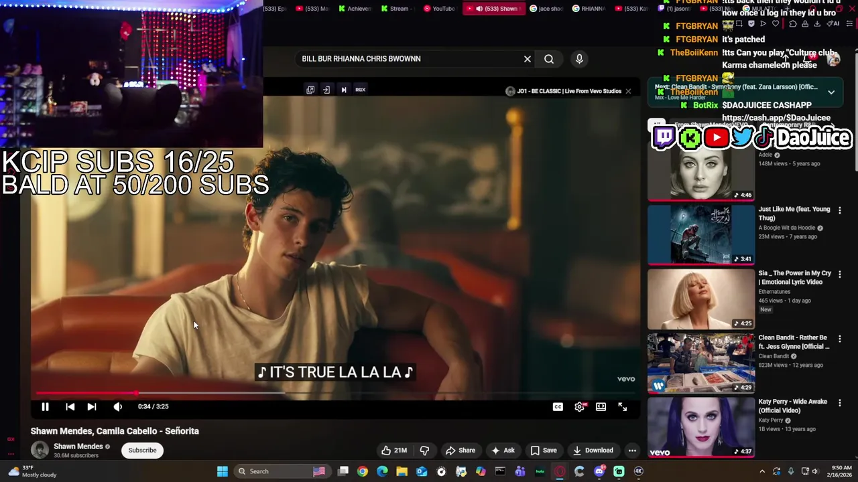Open more actions ellipsis under video
Viewport: 858px width, 482px height.
coord(632,451)
